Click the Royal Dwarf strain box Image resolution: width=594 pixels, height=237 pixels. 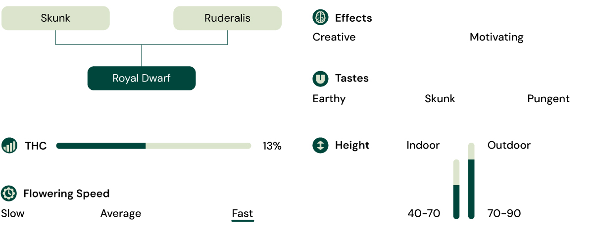tap(142, 78)
